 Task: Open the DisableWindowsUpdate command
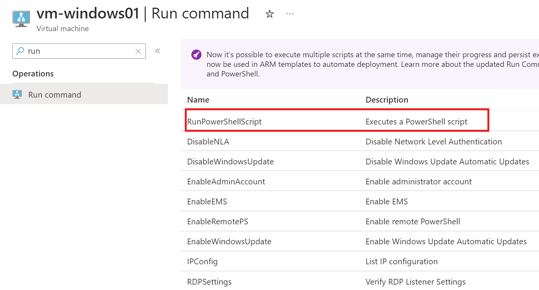[x=230, y=162]
